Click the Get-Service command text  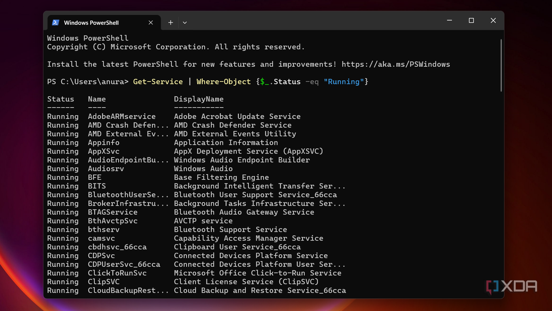(x=158, y=82)
